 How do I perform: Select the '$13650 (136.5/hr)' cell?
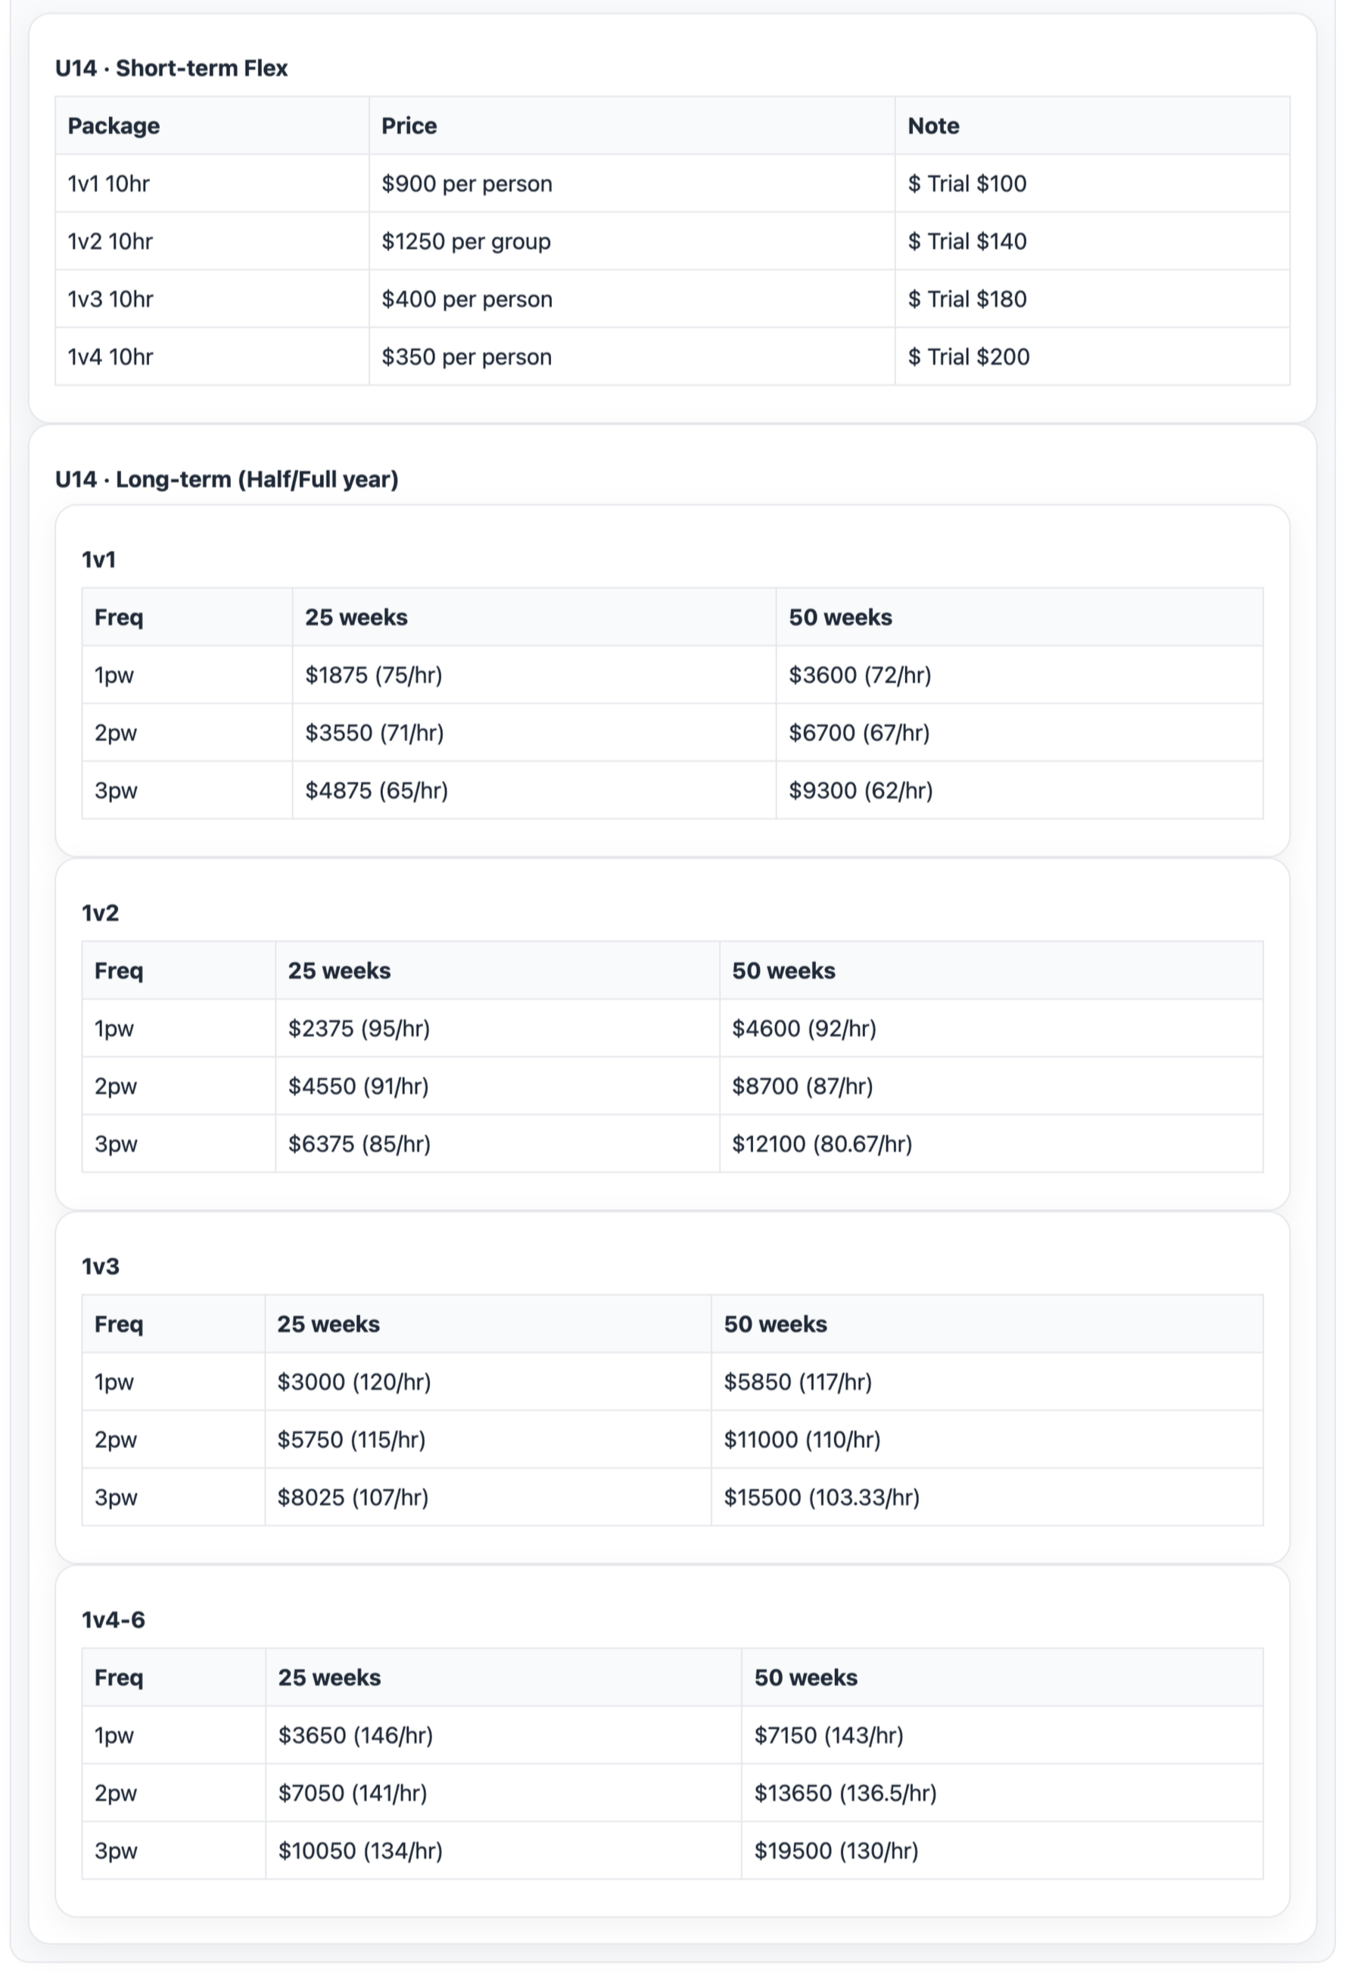[x=1002, y=1793]
